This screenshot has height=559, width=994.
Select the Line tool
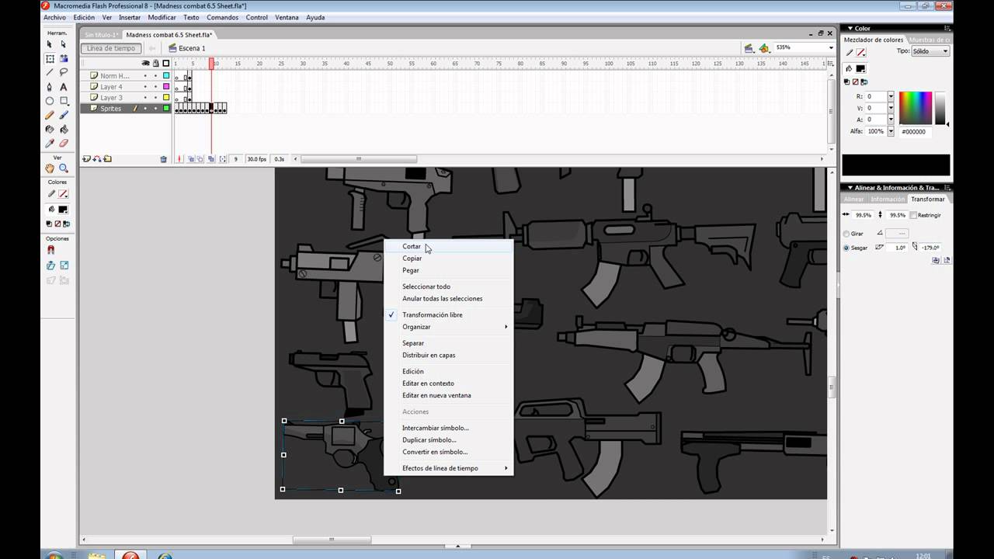tap(50, 72)
